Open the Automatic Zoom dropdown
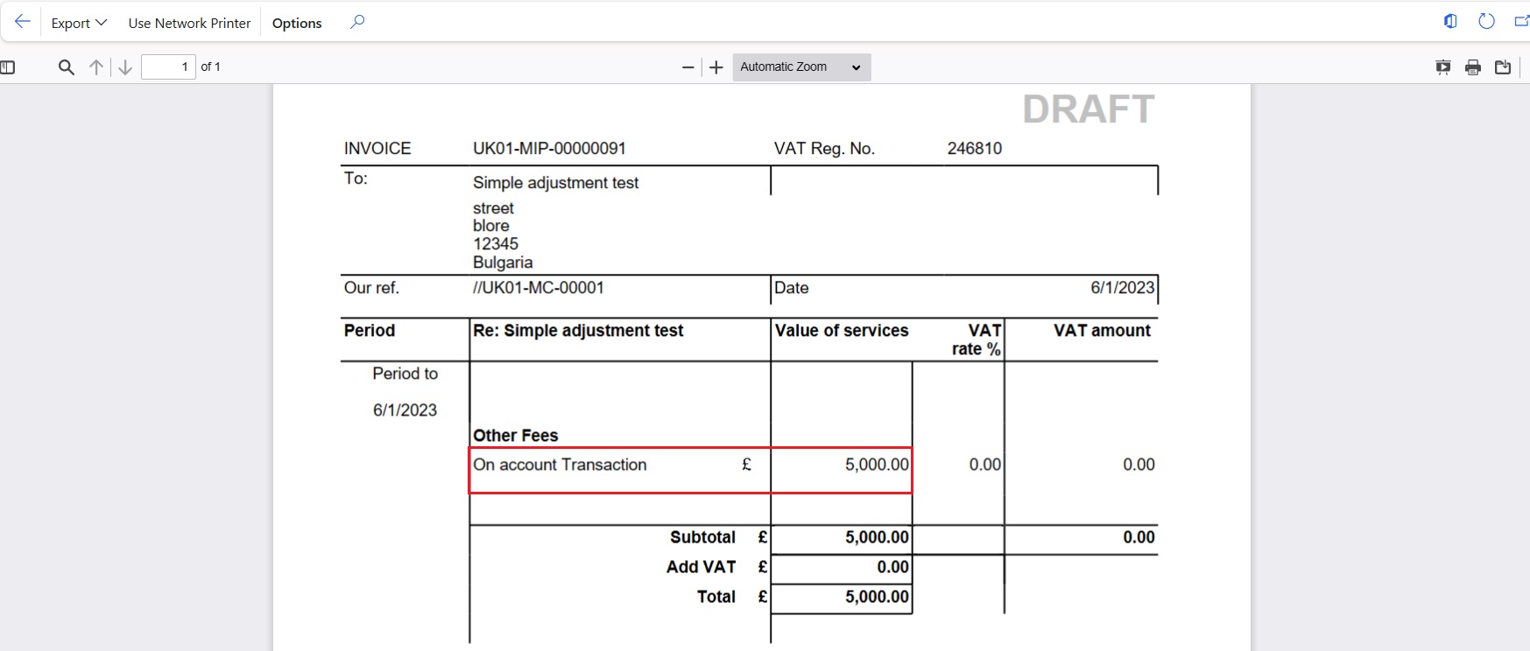 click(x=801, y=67)
